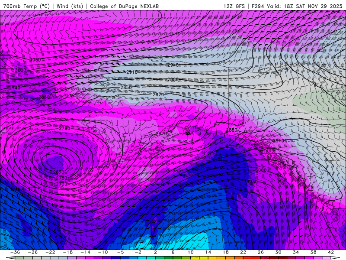Click the -10 temperature scale label
The width and height of the screenshot is (346, 260).
103,252
